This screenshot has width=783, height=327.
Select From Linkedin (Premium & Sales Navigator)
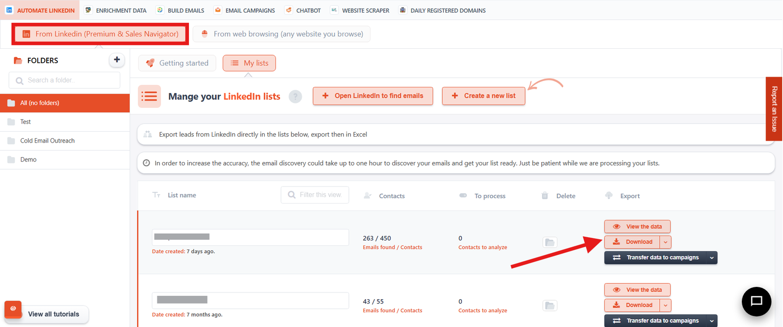100,34
